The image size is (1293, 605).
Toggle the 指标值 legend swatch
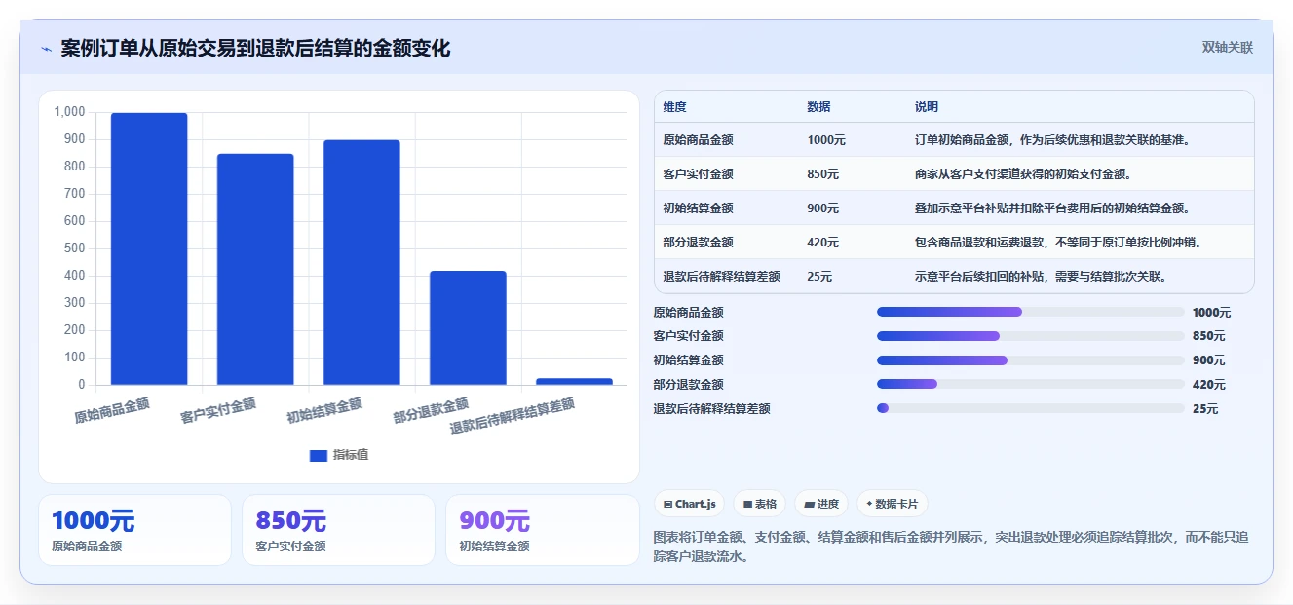click(x=319, y=455)
